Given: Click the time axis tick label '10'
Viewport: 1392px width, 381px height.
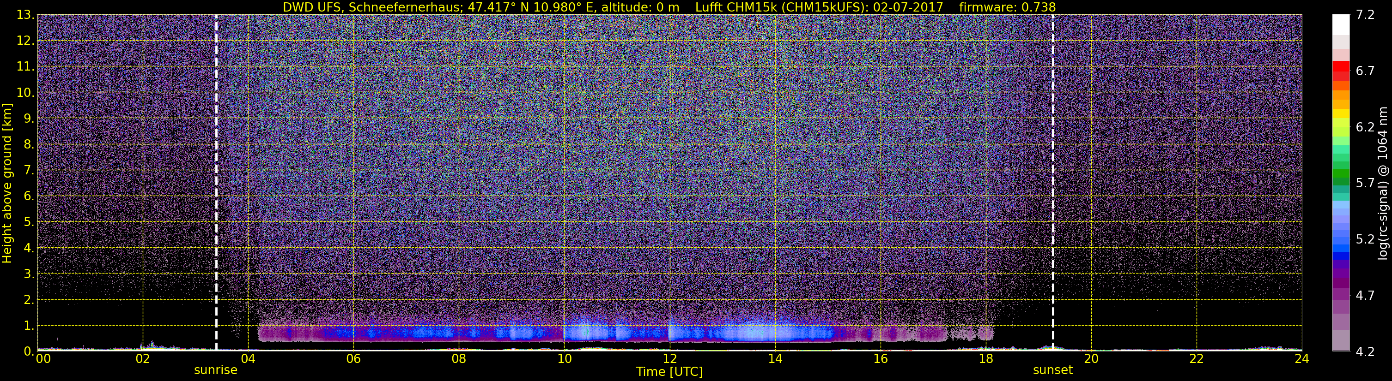Looking at the screenshot, I should [x=564, y=359].
